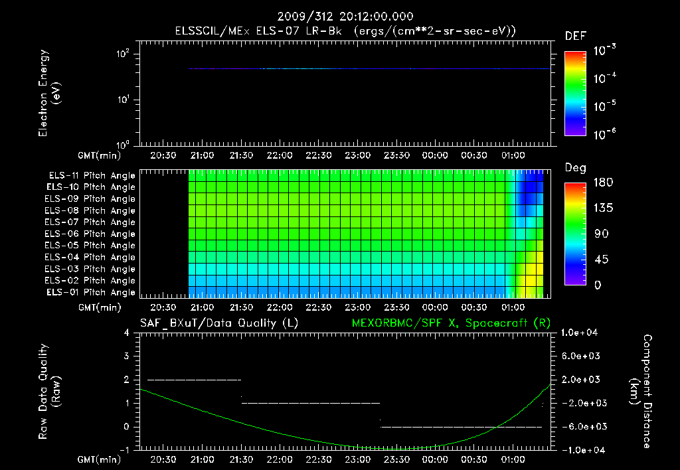This screenshot has width=680, height=470.
Task: Click the 10^-5 label on DEF colorbar
Action: tap(604, 106)
